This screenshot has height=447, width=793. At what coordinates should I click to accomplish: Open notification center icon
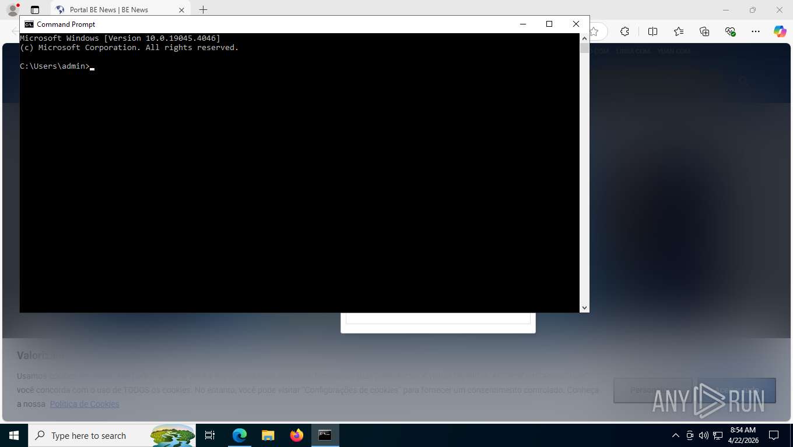774,435
